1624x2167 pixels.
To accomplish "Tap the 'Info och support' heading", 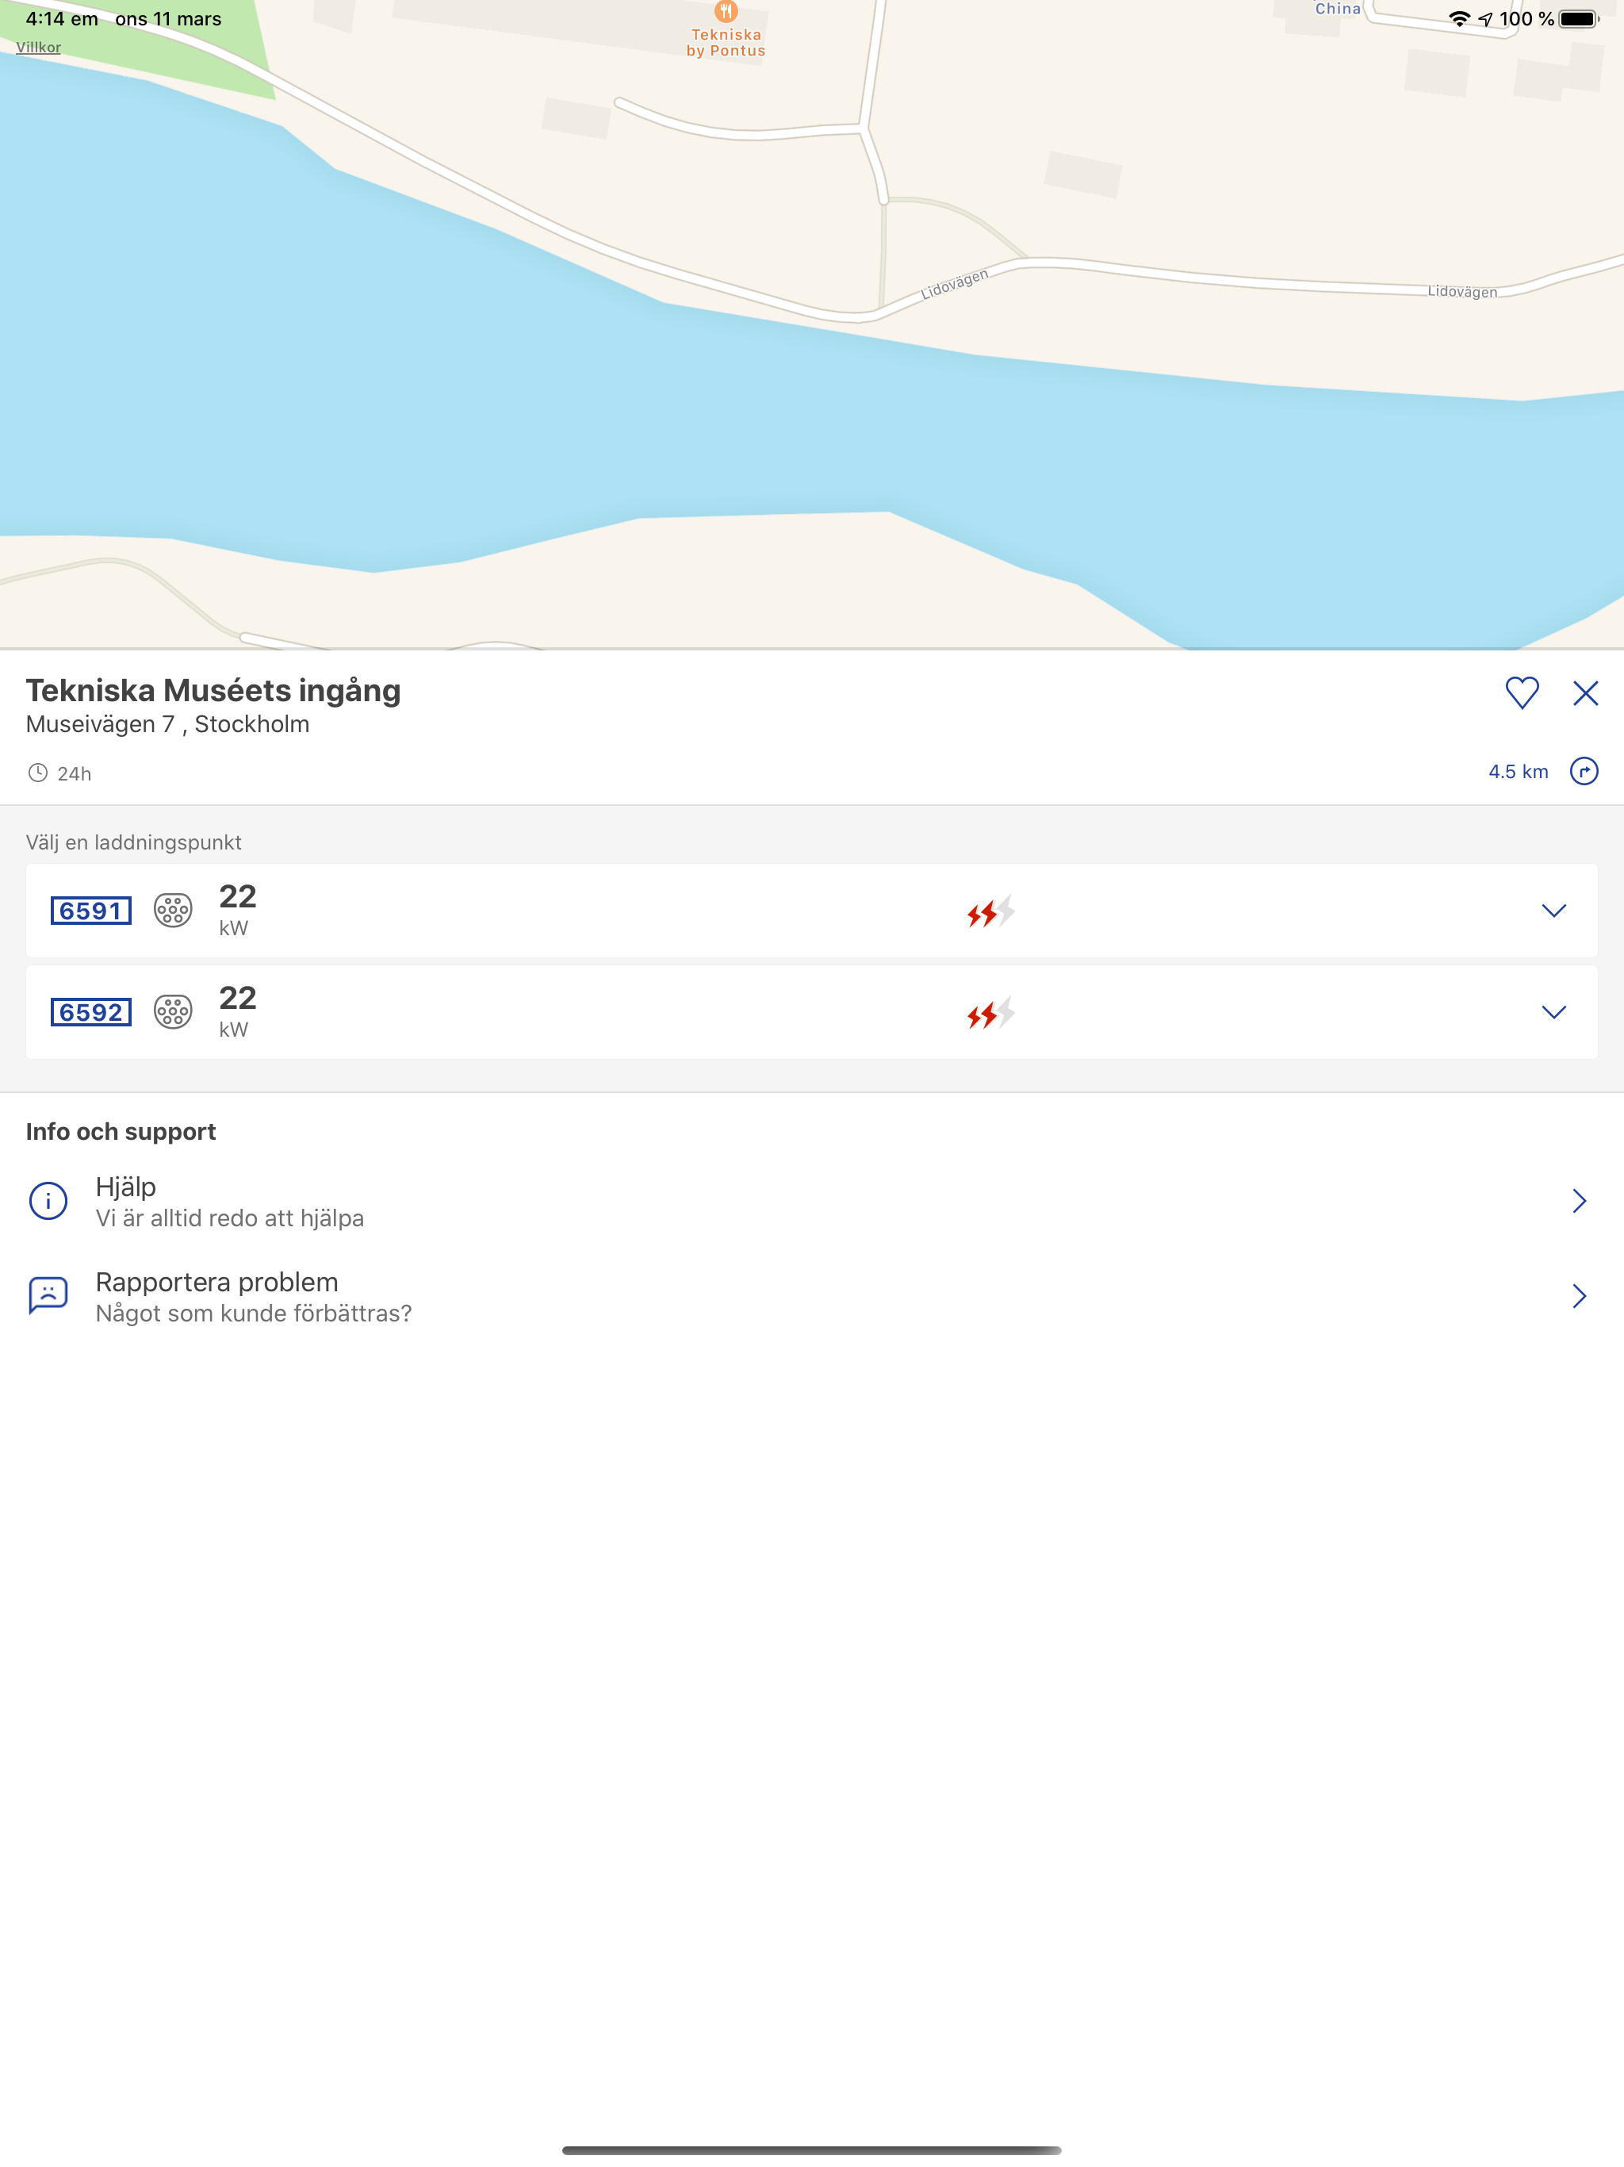I will [x=121, y=1132].
